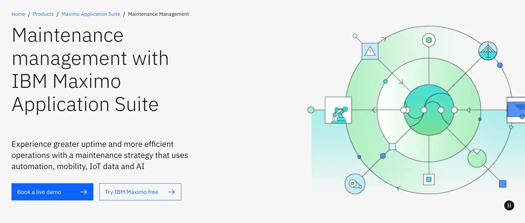Click the paragraph starting Experience greater uptime
The height and width of the screenshot is (223, 525).
point(100,155)
